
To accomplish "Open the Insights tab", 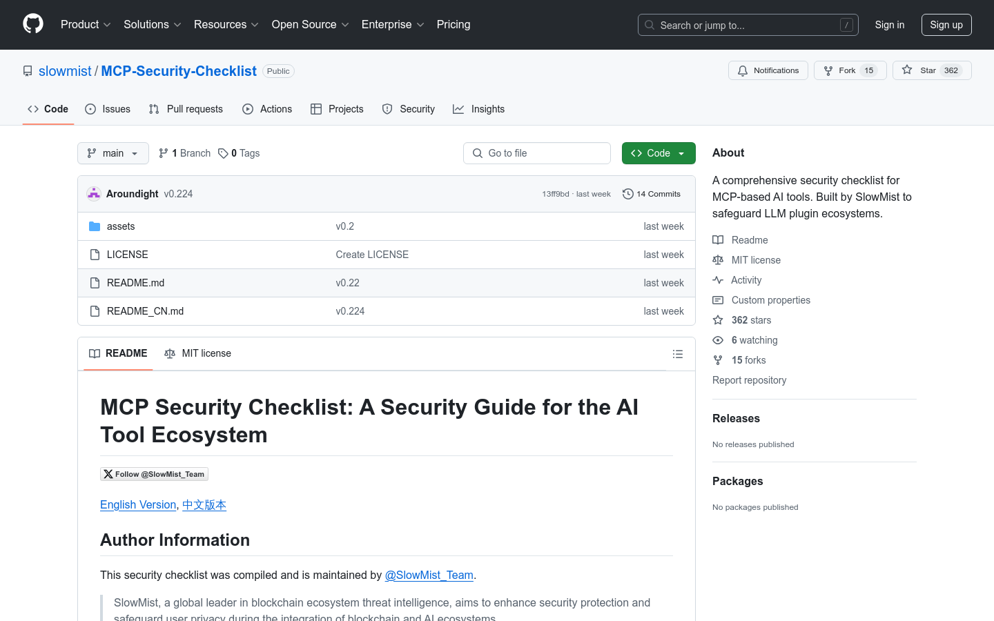I will pos(479,109).
